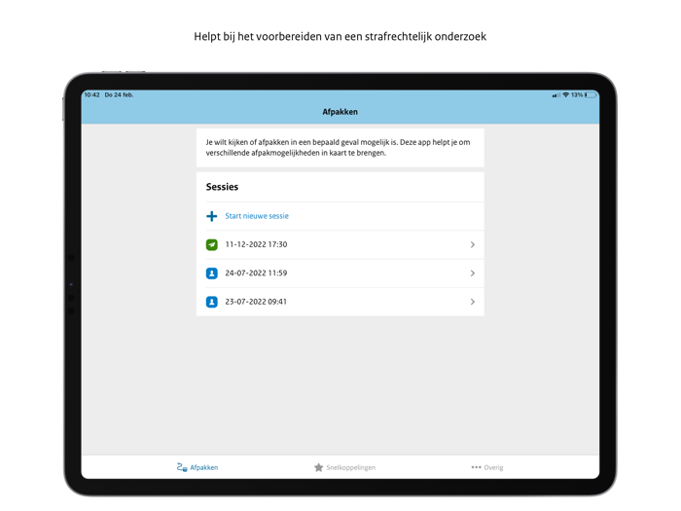Tap the 13% battery percentage text
The width and height of the screenshot is (681, 511).
click(577, 94)
